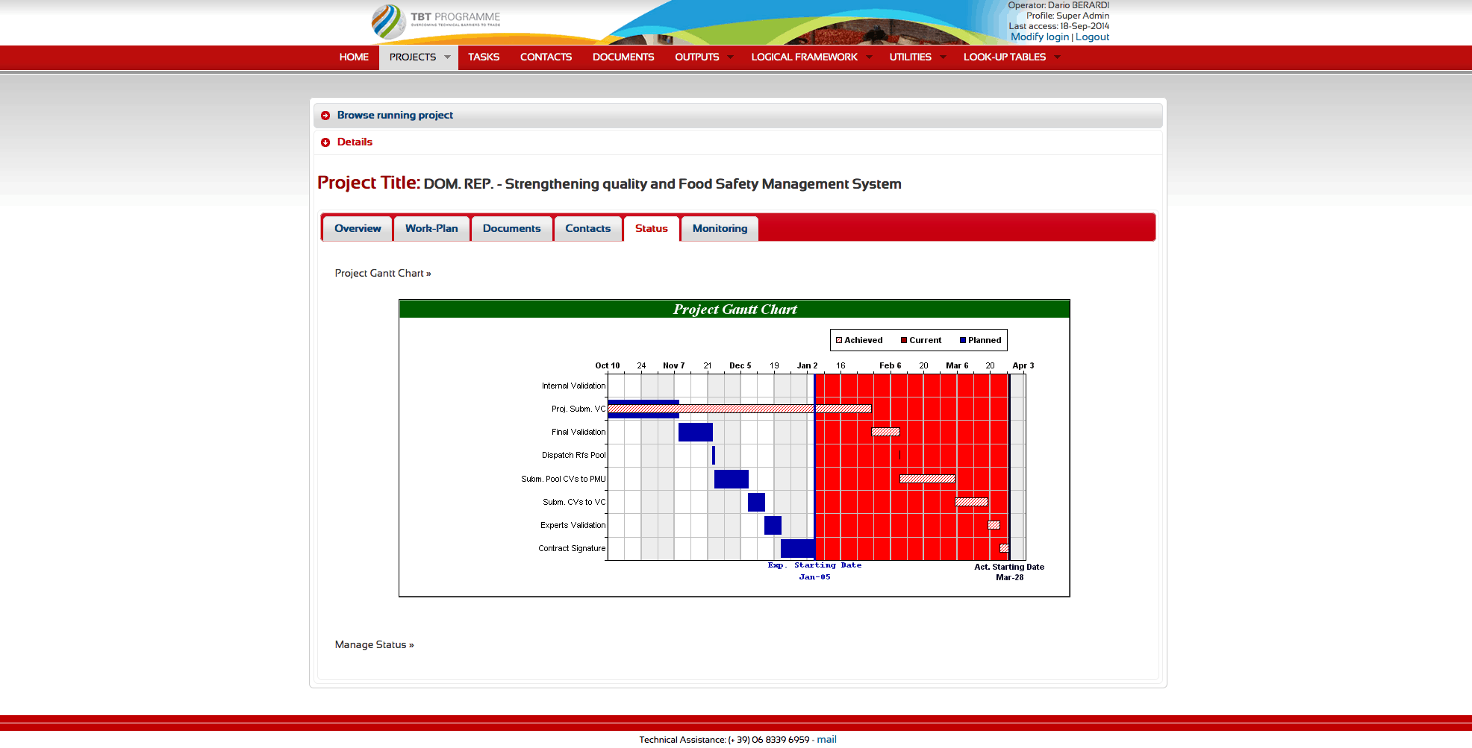1472x748 pixels.
Task: Click the red arrow icon beside Details
Action: click(x=325, y=142)
